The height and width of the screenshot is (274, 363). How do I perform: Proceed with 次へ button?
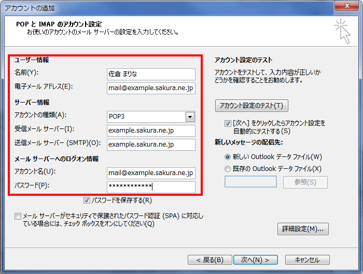[x=252, y=259]
